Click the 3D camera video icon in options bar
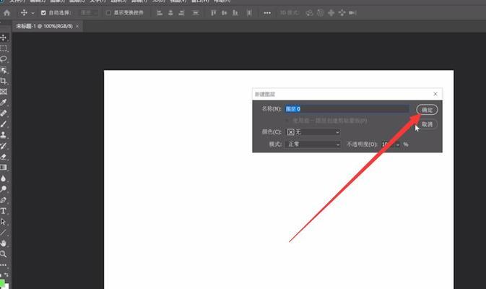This screenshot has width=486, height=289. pos(352,13)
